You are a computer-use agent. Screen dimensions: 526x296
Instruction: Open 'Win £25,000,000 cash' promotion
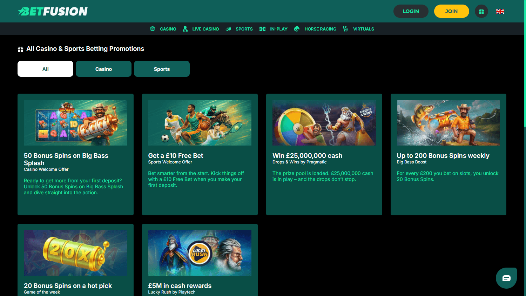[308, 156]
